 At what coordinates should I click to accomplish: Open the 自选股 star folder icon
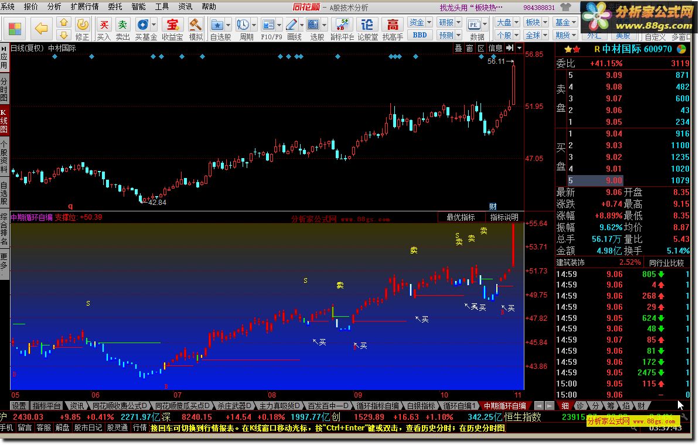click(x=217, y=25)
